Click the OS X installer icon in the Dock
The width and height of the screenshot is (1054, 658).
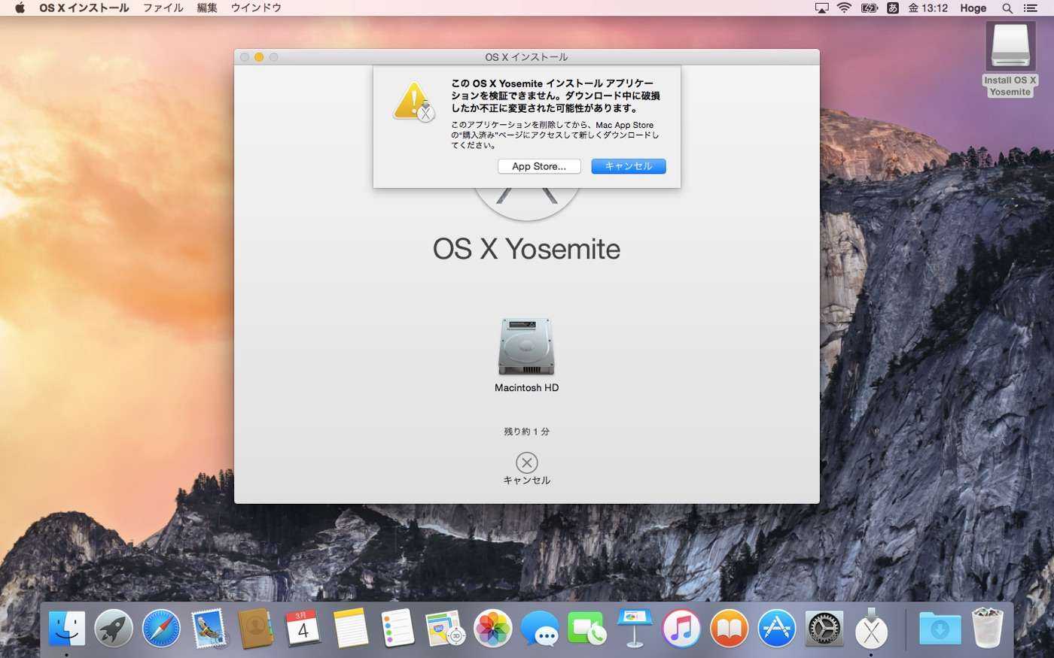(x=871, y=629)
